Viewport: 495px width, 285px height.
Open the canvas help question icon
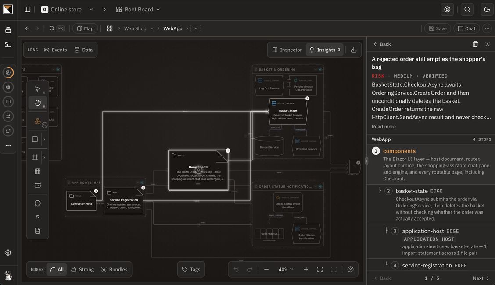(351, 269)
